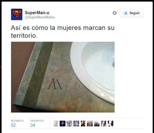Open the seventh green landscape avatar
Screen dimensions: 154x133
coord(97,124)
